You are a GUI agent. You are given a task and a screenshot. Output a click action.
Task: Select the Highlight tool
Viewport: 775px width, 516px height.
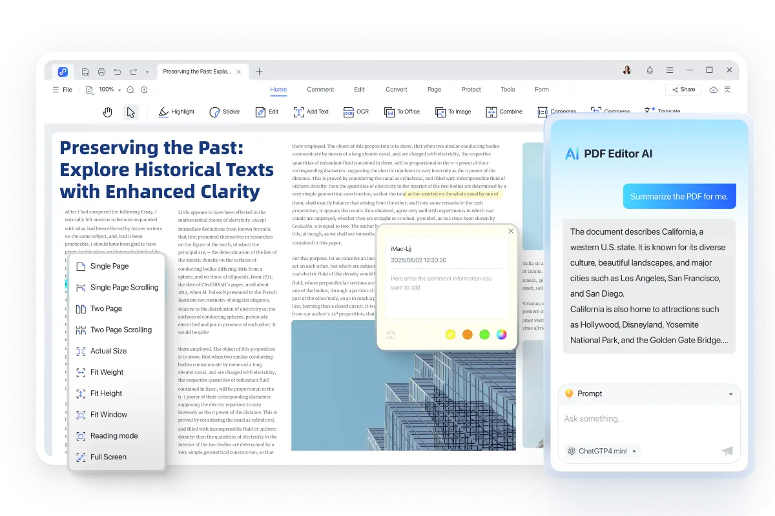[176, 112]
